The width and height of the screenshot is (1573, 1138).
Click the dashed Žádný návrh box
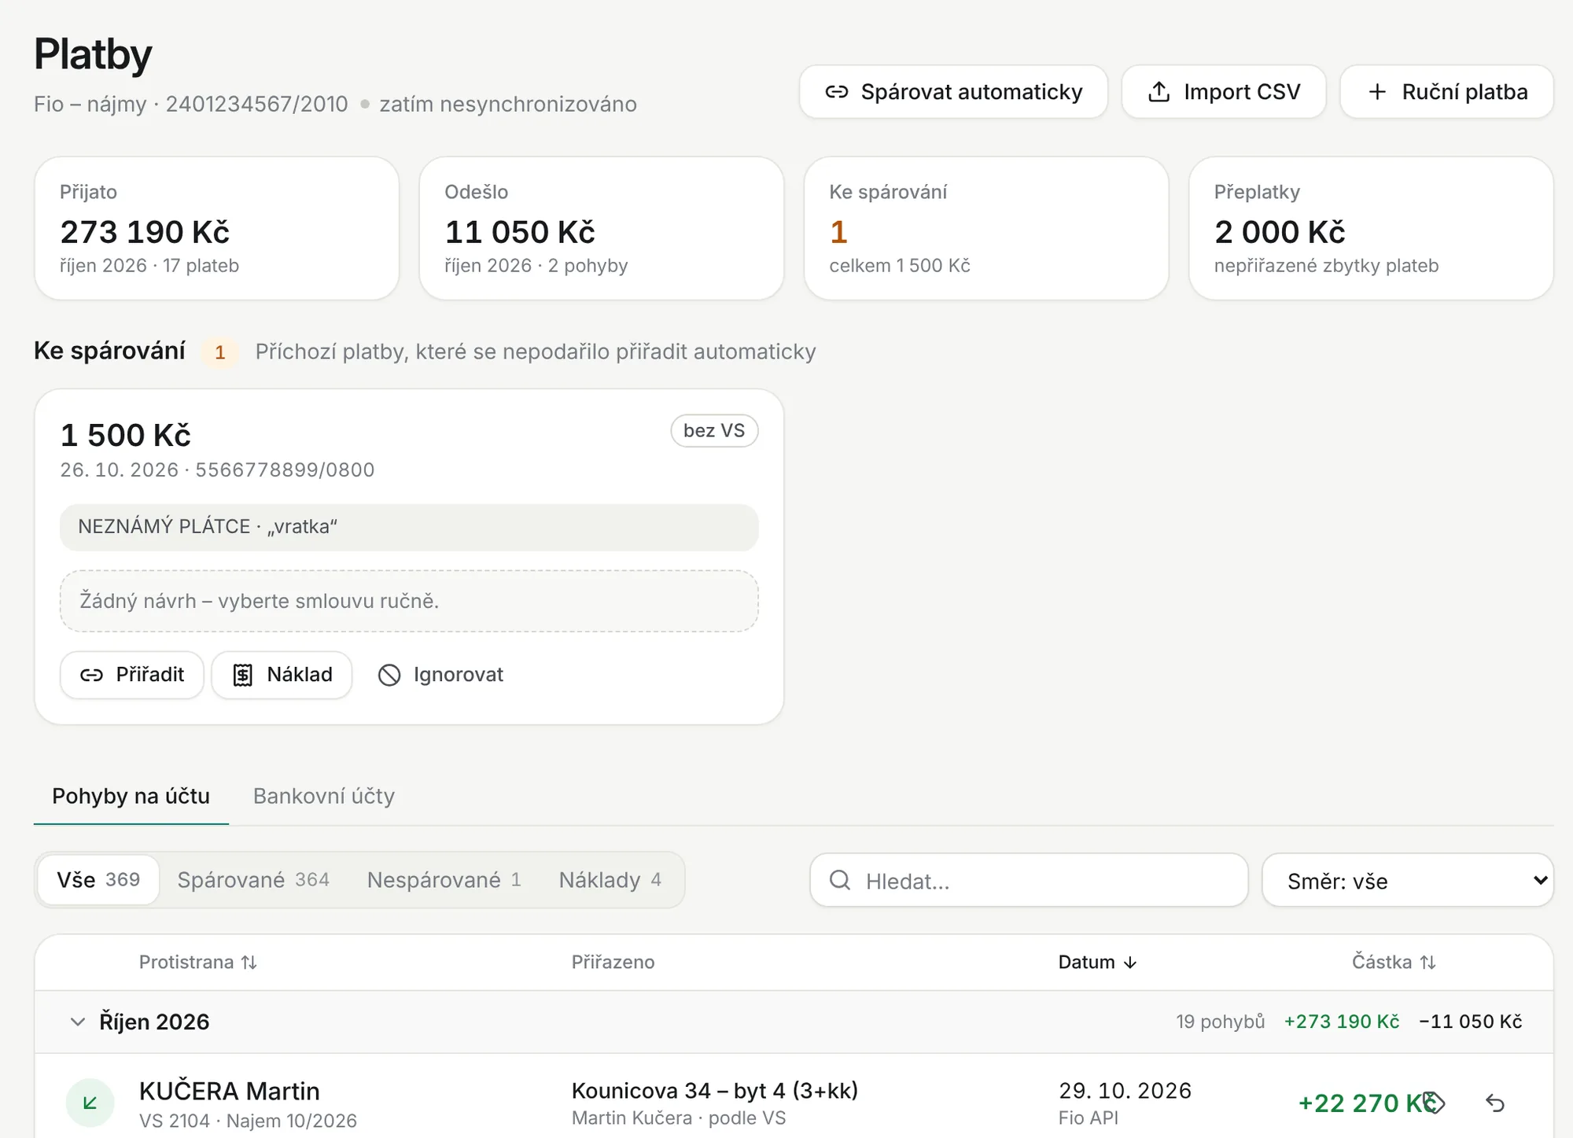409,601
